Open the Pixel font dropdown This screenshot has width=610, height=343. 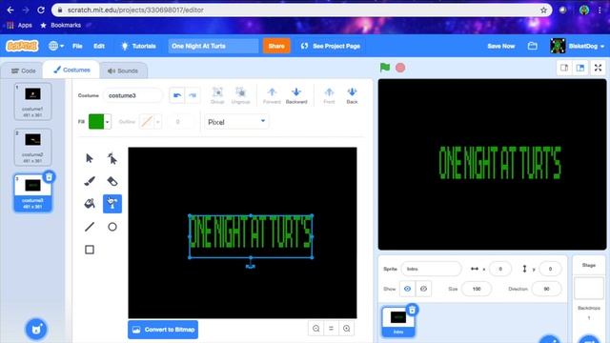click(x=236, y=122)
